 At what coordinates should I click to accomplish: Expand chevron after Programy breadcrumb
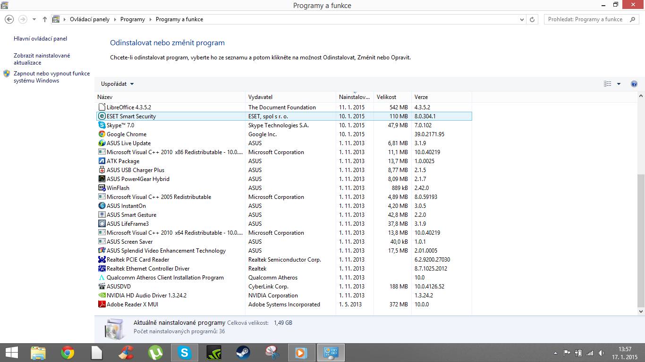(150, 19)
